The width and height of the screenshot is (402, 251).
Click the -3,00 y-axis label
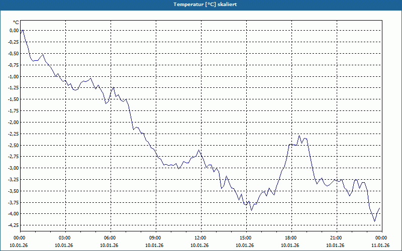[x=14, y=168]
